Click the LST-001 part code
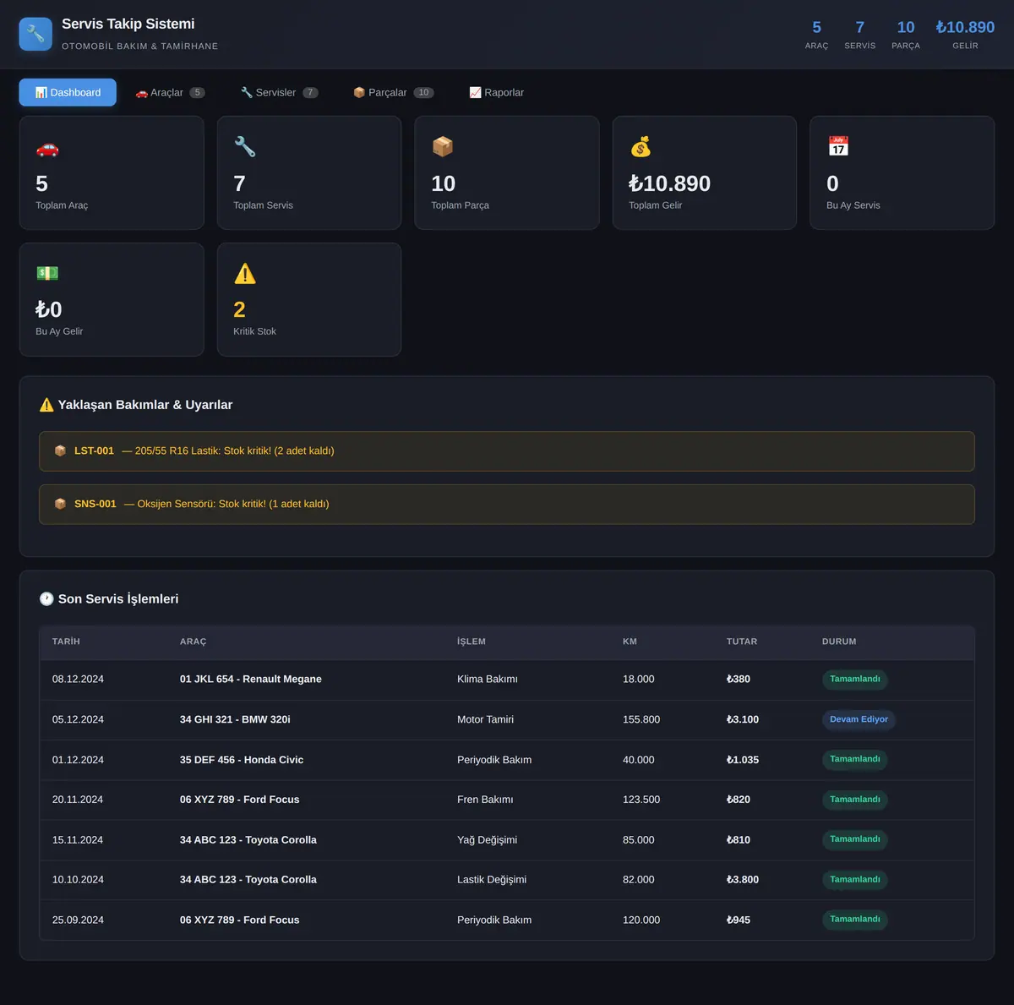Image resolution: width=1014 pixels, height=1005 pixels. coord(94,451)
